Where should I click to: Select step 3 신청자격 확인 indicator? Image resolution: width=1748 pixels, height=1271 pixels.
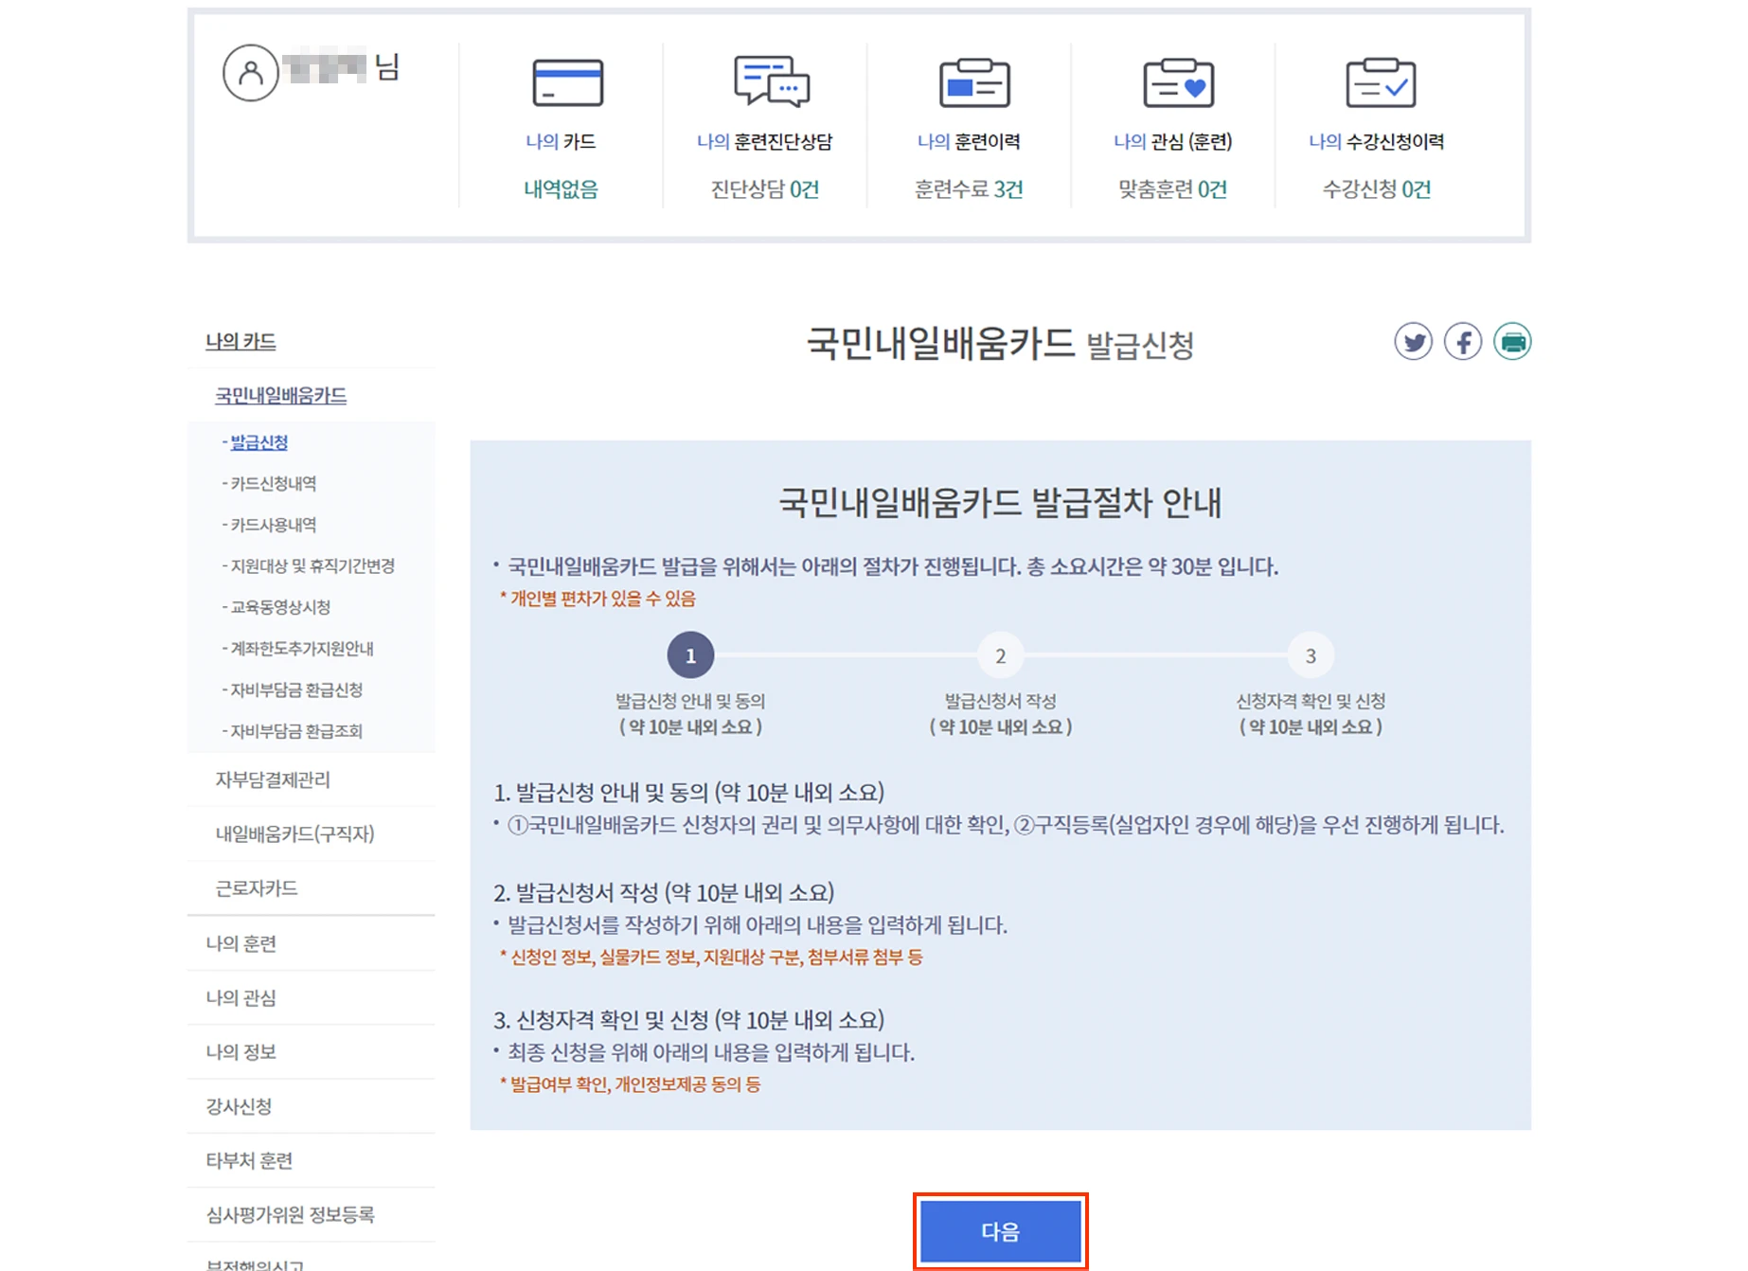[x=1311, y=654]
